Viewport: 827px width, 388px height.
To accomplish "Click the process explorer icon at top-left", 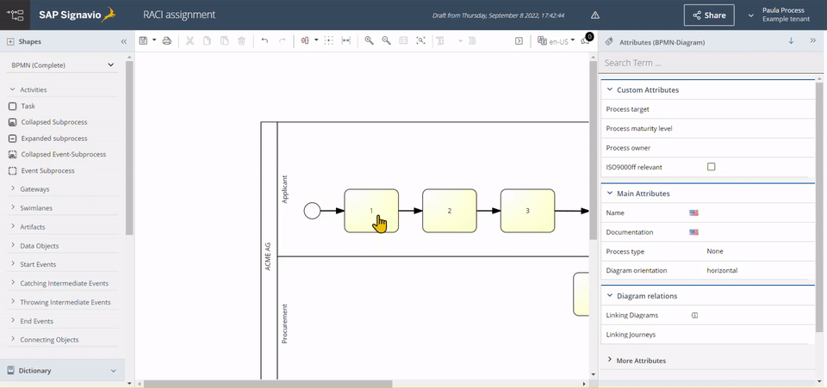I will click(15, 15).
